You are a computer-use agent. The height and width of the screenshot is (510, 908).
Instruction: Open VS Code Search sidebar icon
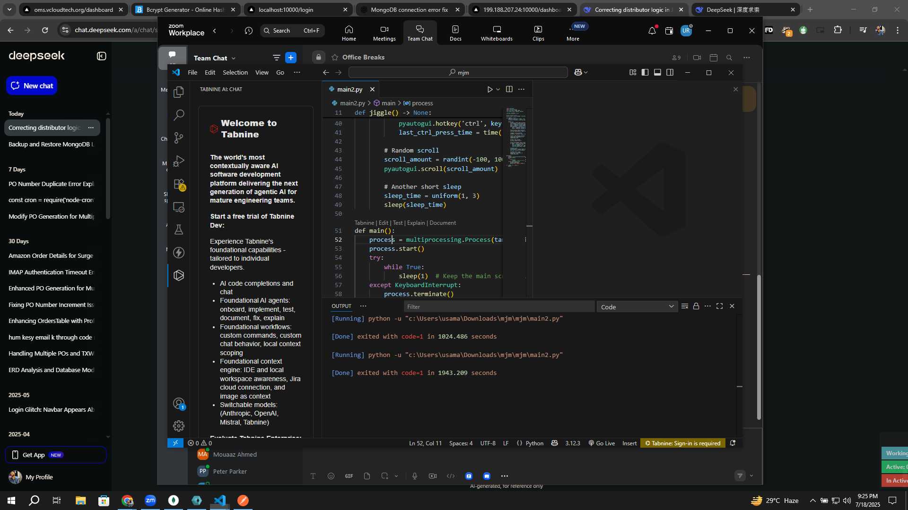point(179,115)
